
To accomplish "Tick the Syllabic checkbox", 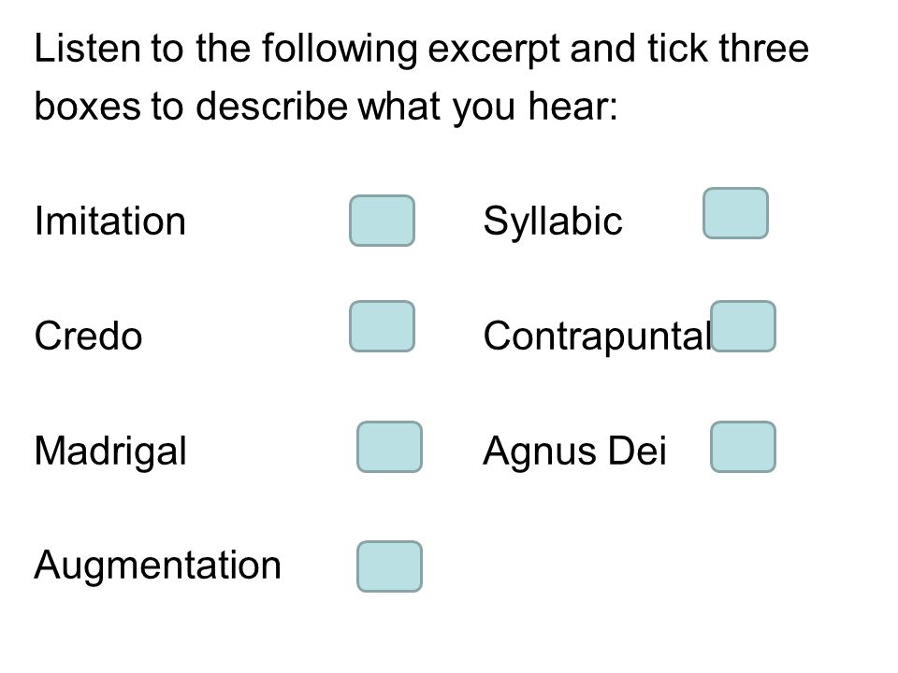I will (735, 213).
